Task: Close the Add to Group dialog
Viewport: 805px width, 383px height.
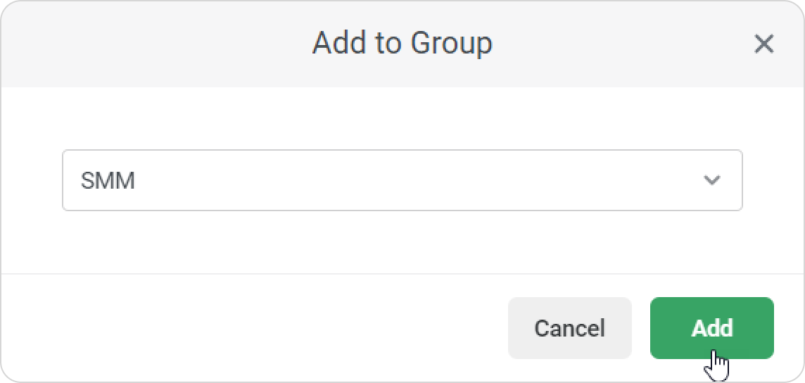Action: pos(763,44)
